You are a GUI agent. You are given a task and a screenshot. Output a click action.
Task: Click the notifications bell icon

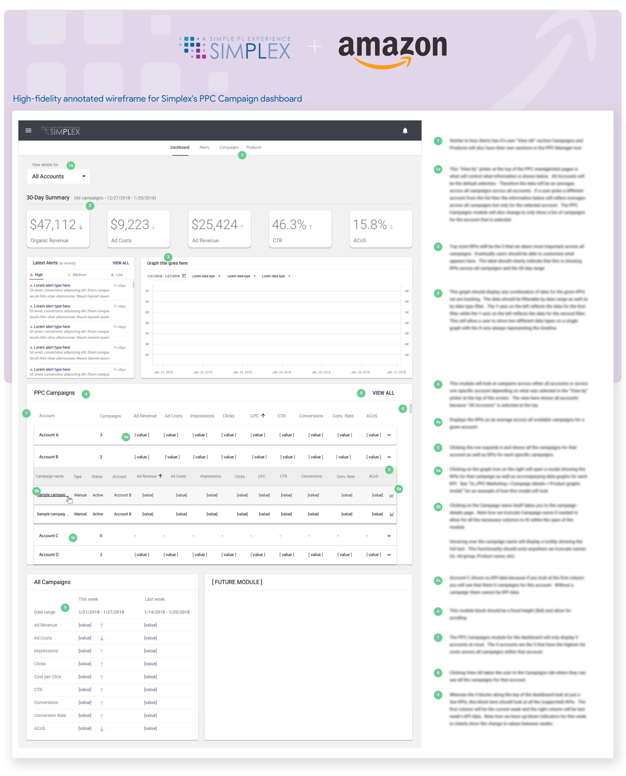point(405,130)
